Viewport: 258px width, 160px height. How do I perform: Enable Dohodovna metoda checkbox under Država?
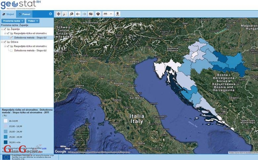pos(12,50)
